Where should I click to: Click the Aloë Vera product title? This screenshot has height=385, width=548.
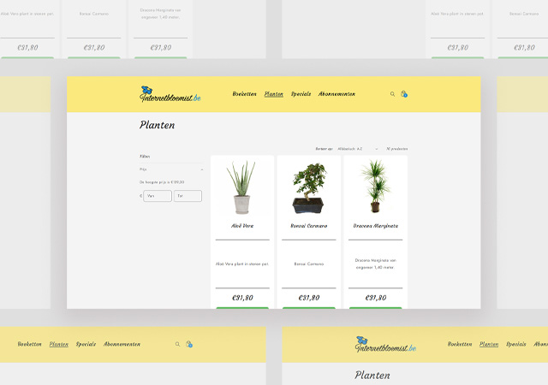(242, 226)
